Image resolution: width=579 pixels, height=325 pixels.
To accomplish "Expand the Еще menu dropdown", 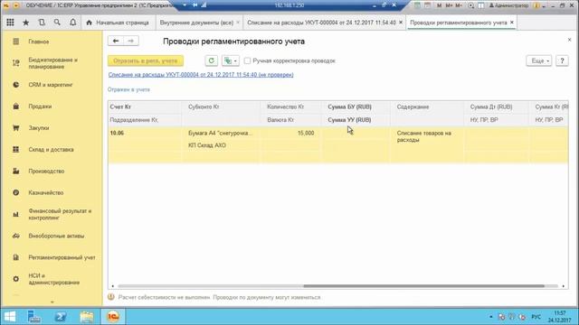I will (539, 60).
